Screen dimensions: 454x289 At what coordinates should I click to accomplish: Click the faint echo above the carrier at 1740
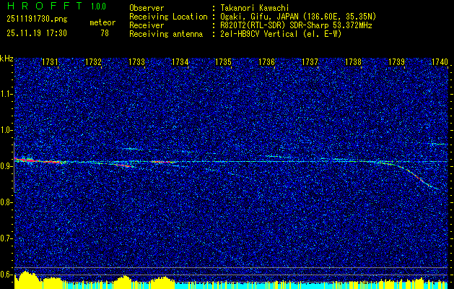pyautogui.click(x=438, y=144)
